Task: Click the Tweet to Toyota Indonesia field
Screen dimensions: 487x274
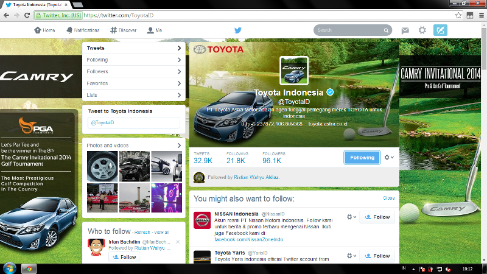Action: click(x=134, y=123)
